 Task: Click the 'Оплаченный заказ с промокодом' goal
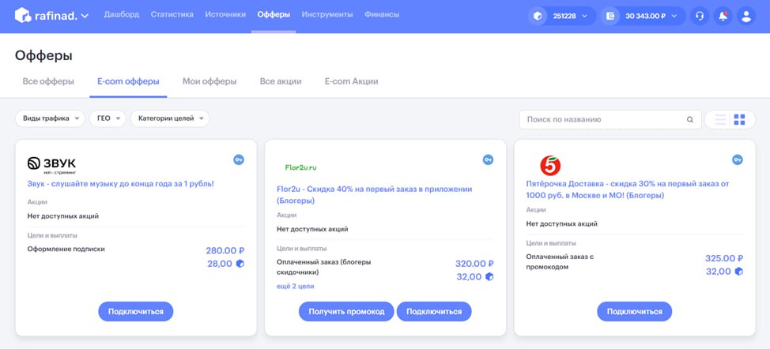561,262
